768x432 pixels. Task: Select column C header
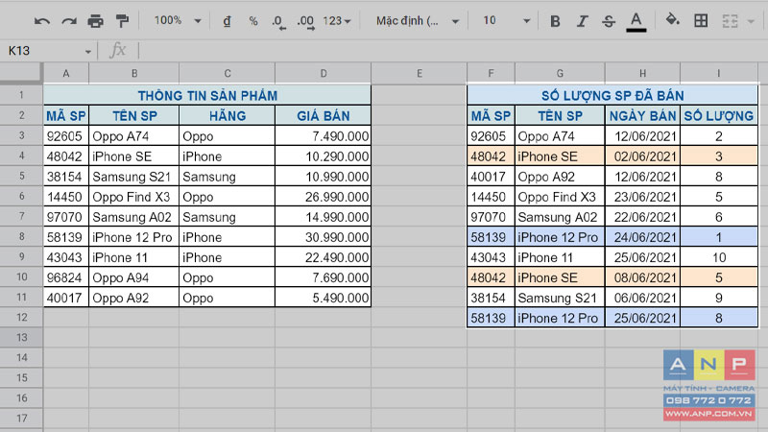coord(228,74)
